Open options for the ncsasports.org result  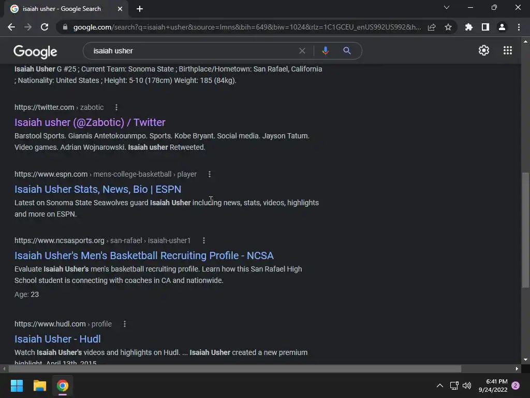tap(204, 240)
